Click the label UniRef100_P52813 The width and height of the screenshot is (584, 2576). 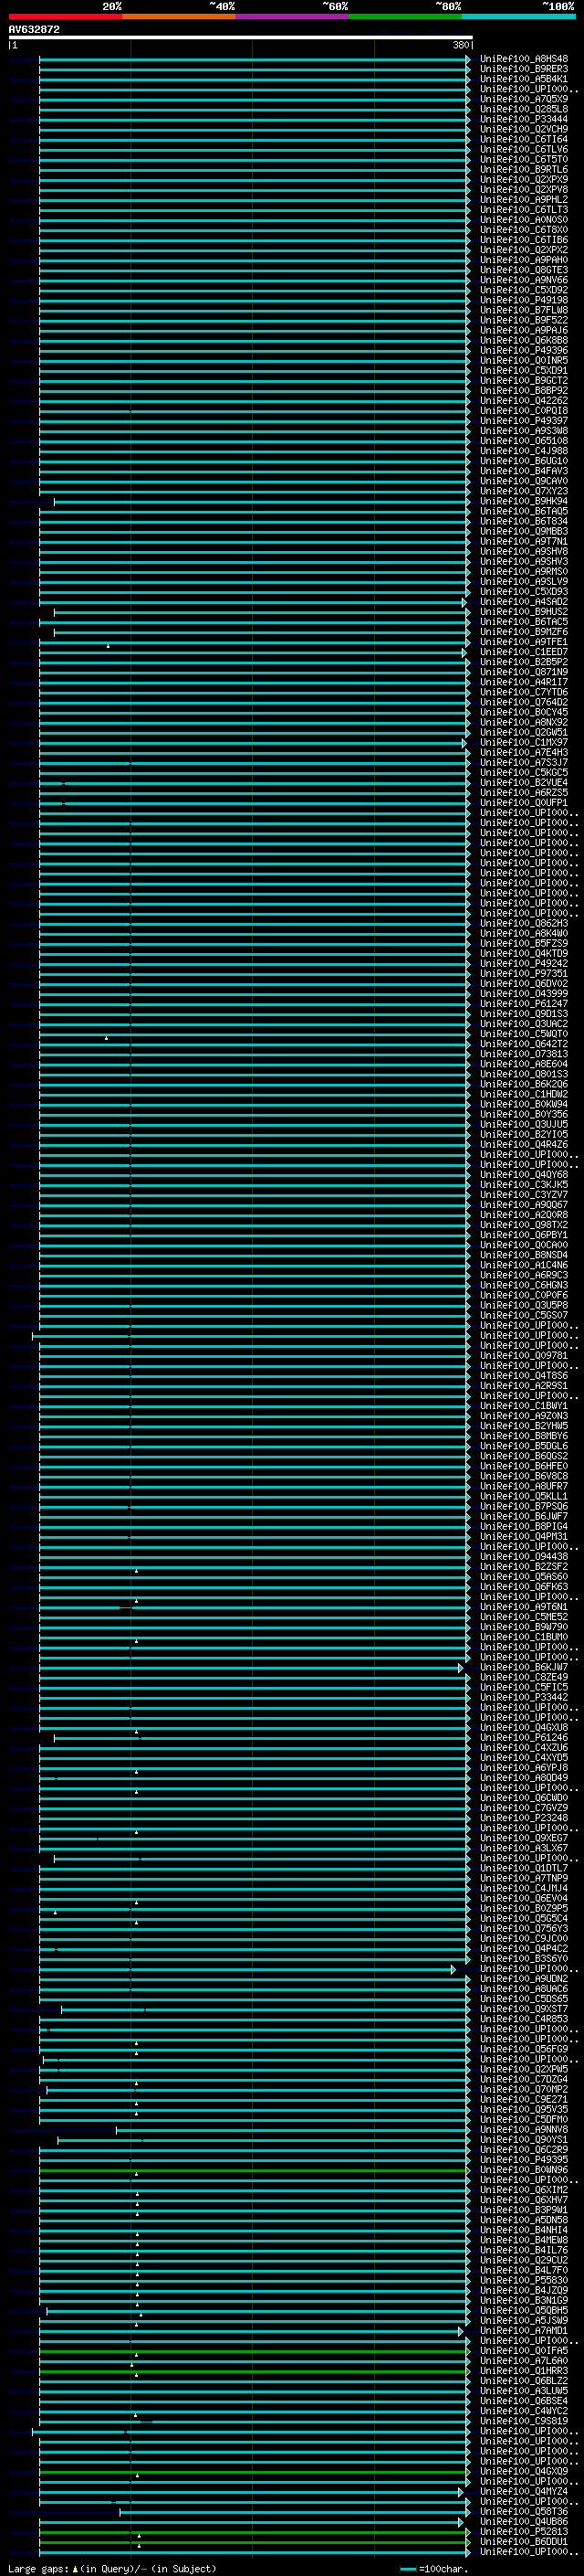pyautogui.click(x=524, y=2532)
